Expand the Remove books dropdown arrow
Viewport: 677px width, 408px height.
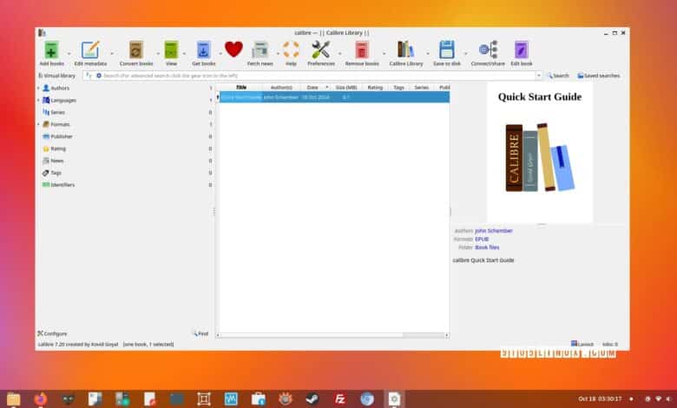[x=384, y=54]
